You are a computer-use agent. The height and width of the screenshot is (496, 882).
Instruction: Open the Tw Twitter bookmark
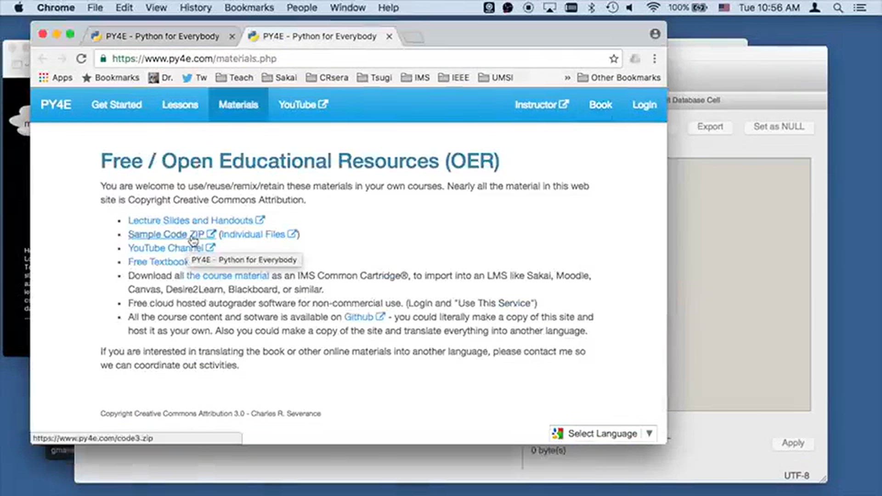194,78
